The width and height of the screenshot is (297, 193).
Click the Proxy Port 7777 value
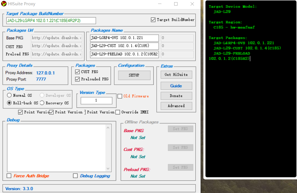tap(41, 79)
